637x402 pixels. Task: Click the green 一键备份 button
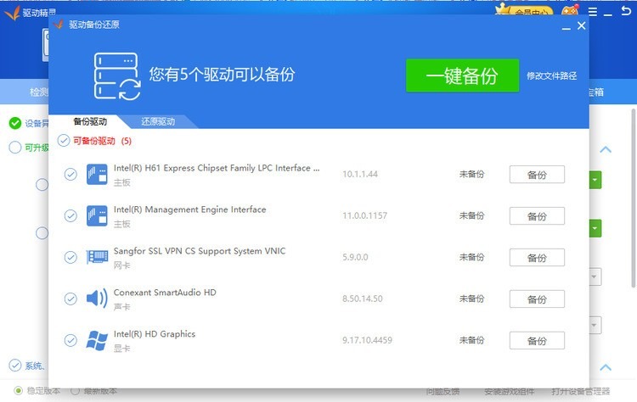[462, 75]
